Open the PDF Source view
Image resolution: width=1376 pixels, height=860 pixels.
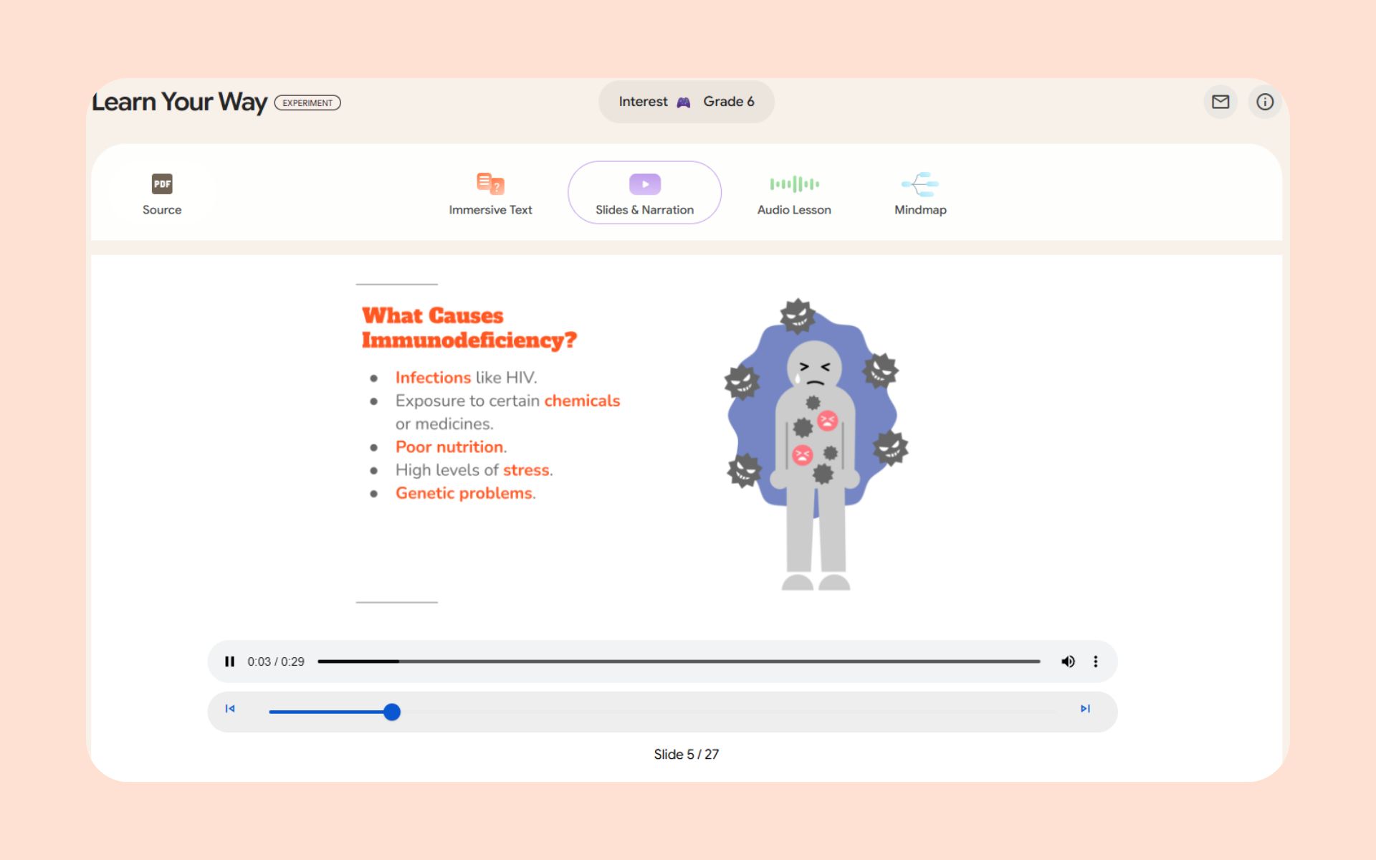click(x=162, y=193)
